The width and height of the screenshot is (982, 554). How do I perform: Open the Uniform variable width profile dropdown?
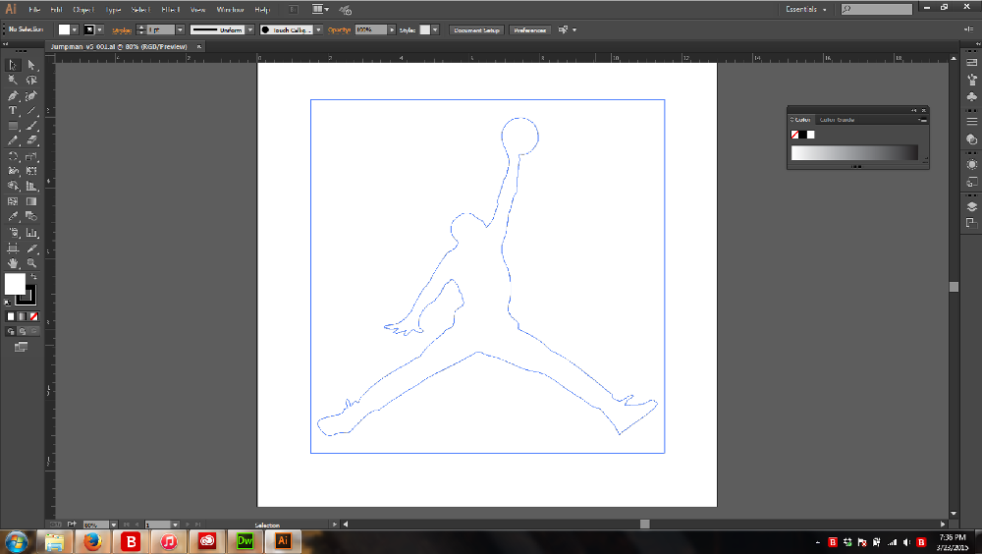pyautogui.click(x=250, y=30)
